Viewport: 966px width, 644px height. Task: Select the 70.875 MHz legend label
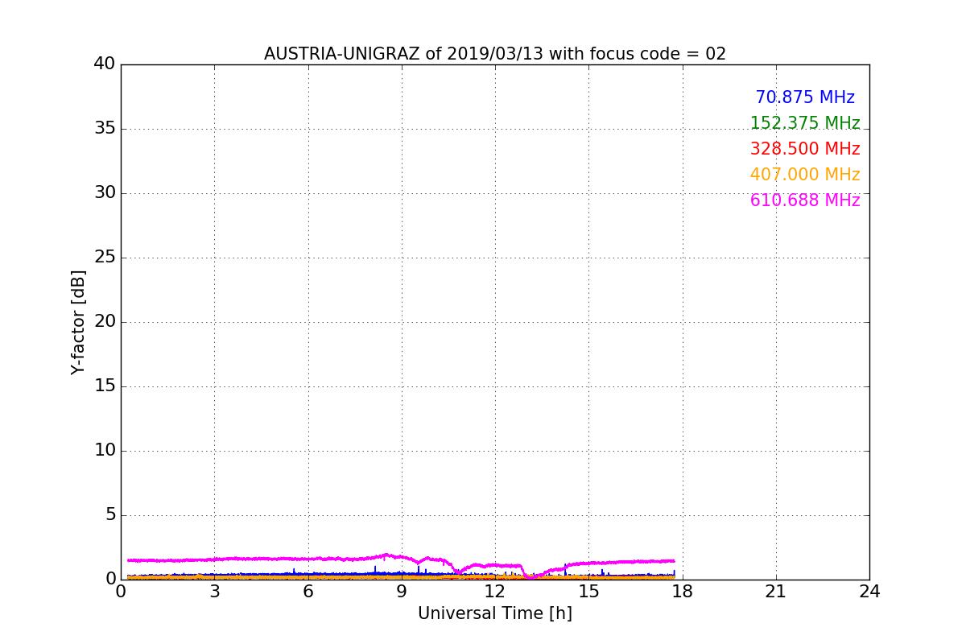pos(805,97)
